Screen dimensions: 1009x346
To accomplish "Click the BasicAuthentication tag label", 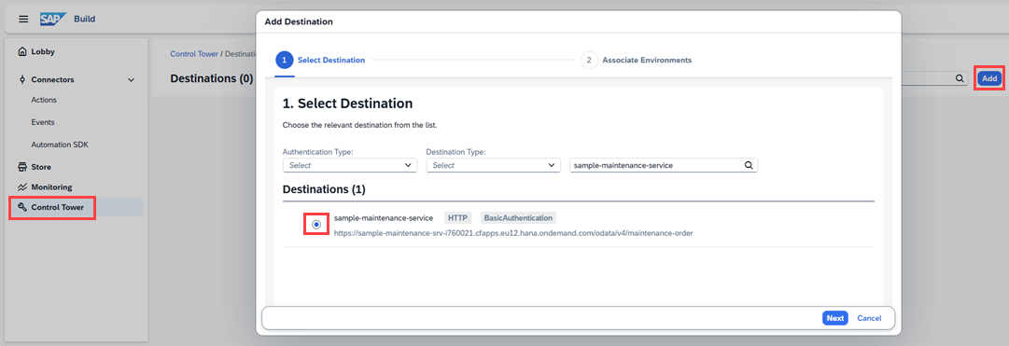I will 518,218.
